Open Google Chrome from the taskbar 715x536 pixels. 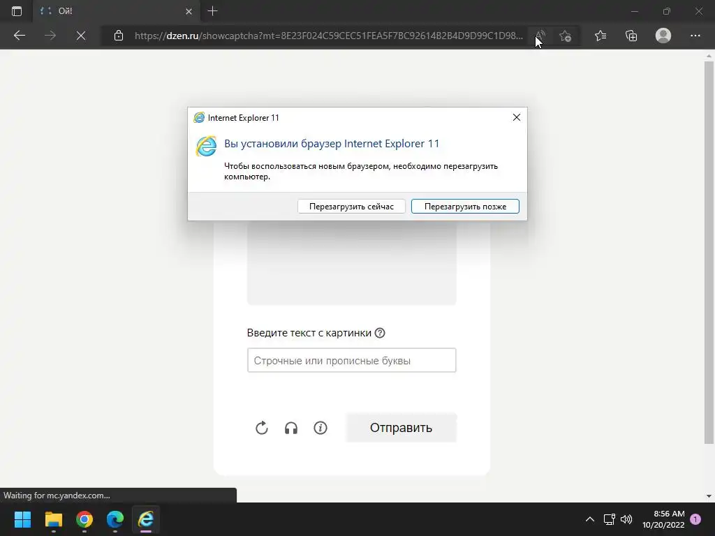84,519
